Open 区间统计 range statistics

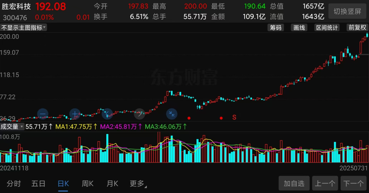(327, 28)
